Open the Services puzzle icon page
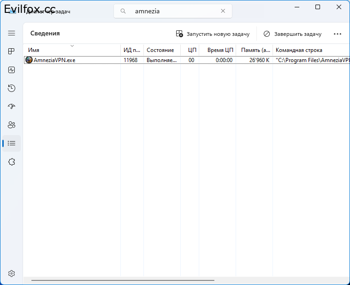The image size is (350, 285). coord(12,162)
